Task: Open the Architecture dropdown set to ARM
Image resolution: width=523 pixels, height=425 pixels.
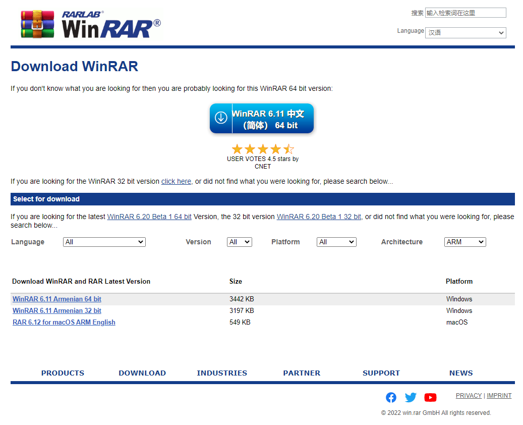Action: pos(465,242)
